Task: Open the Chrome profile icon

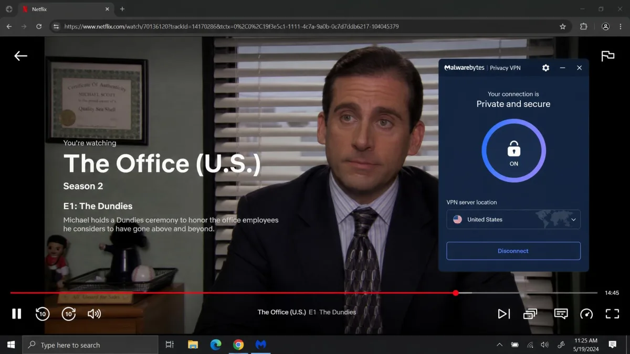Action: (605, 26)
